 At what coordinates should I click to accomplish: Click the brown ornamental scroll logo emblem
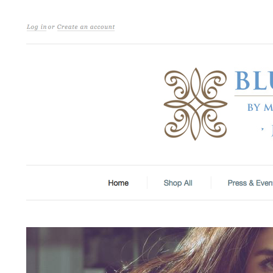(x=195, y=104)
